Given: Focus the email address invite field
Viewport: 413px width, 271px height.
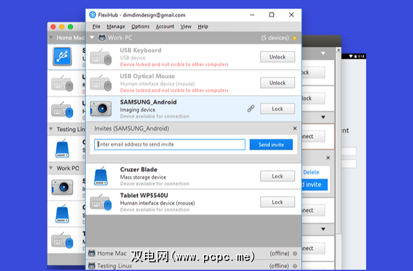Looking at the screenshot, I should 170,144.
